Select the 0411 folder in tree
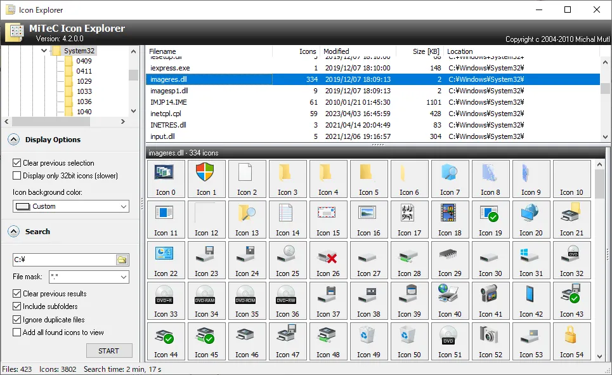 point(84,71)
